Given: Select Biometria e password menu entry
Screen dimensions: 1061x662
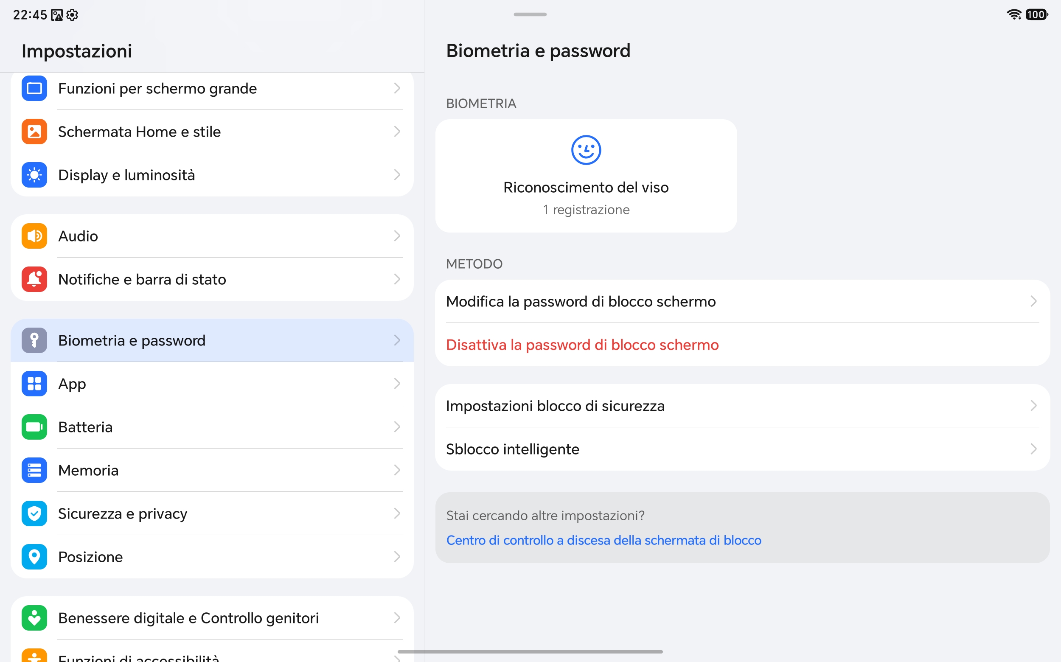Looking at the screenshot, I should [x=212, y=340].
